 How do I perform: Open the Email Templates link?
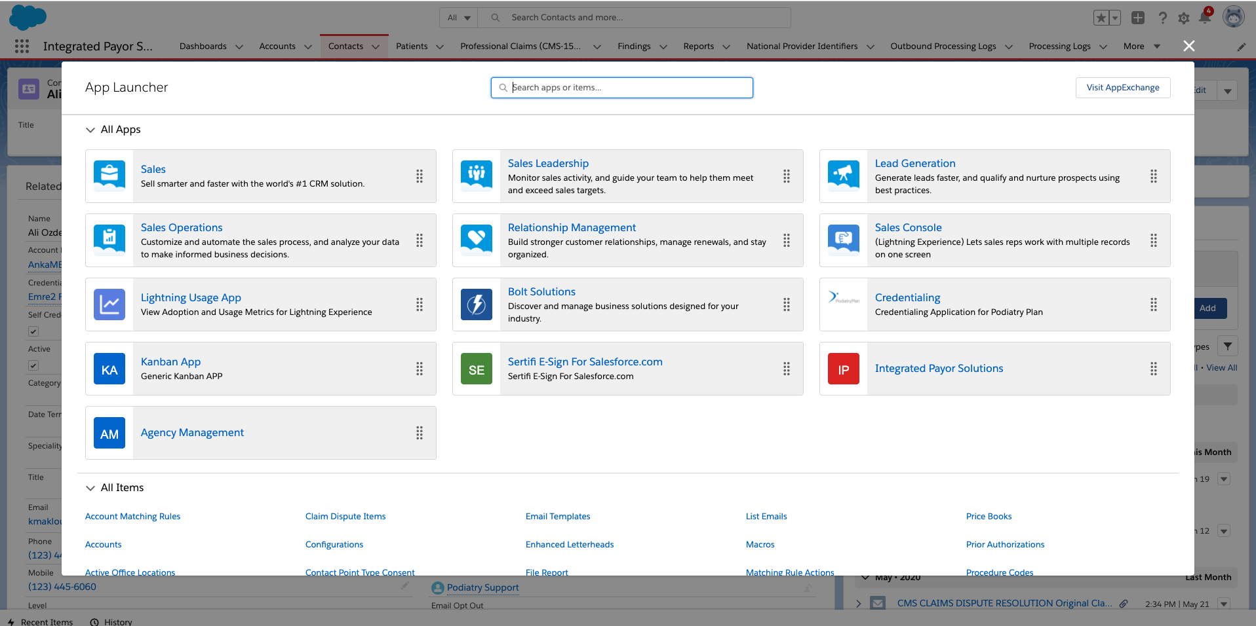tap(558, 516)
